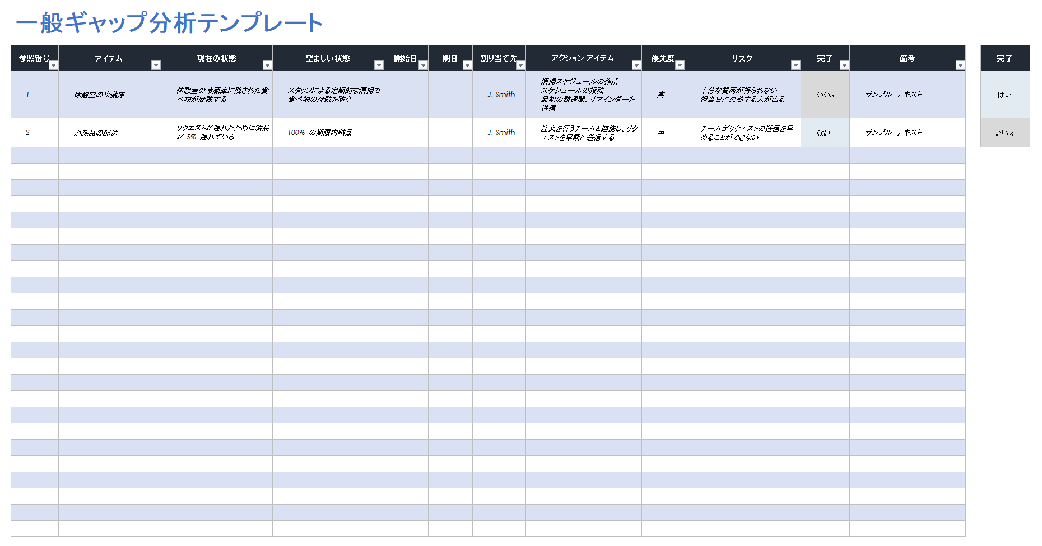
Task: Open the アイテム column filter dropdown
Action: (x=156, y=66)
